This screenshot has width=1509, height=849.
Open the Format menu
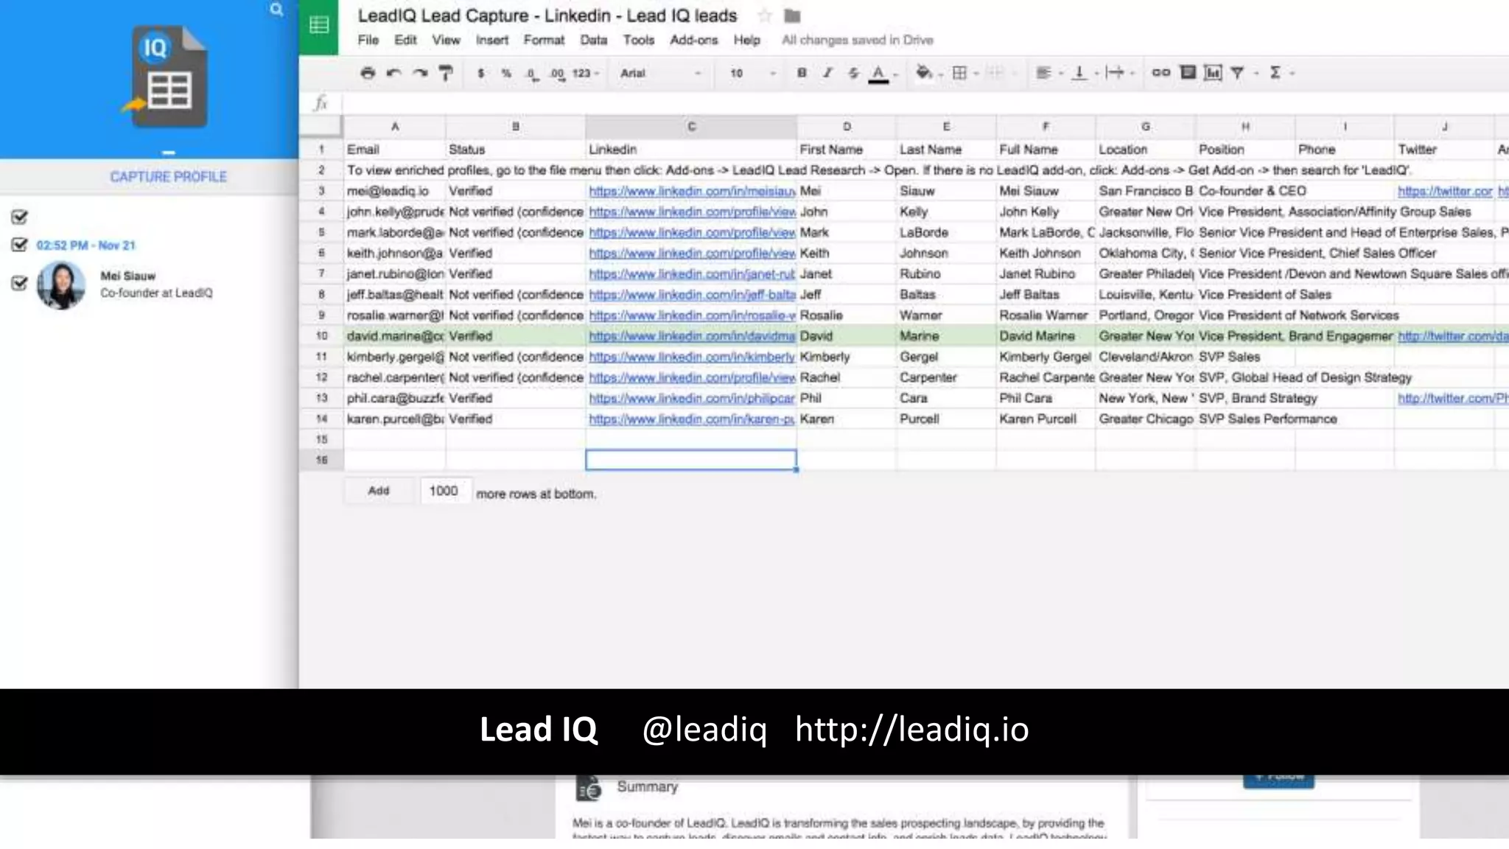coord(544,40)
